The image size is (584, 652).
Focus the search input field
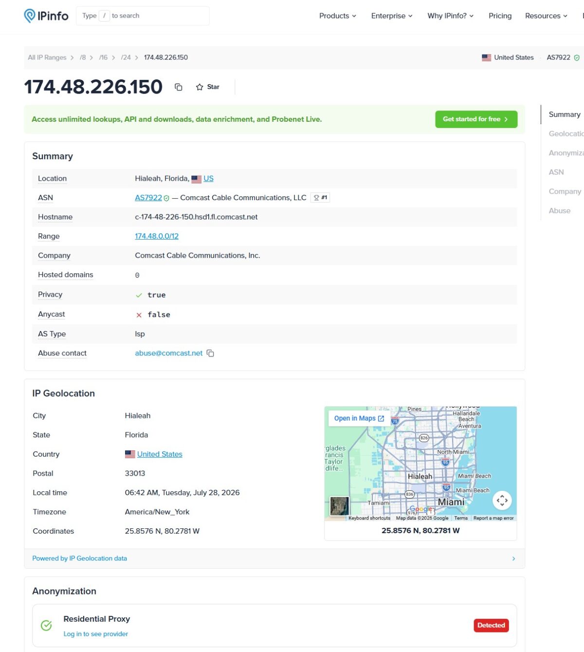(x=143, y=16)
